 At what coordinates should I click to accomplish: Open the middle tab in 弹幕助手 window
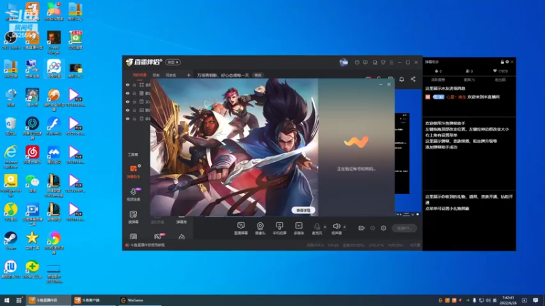pyautogui.click(x=469, y=80)
